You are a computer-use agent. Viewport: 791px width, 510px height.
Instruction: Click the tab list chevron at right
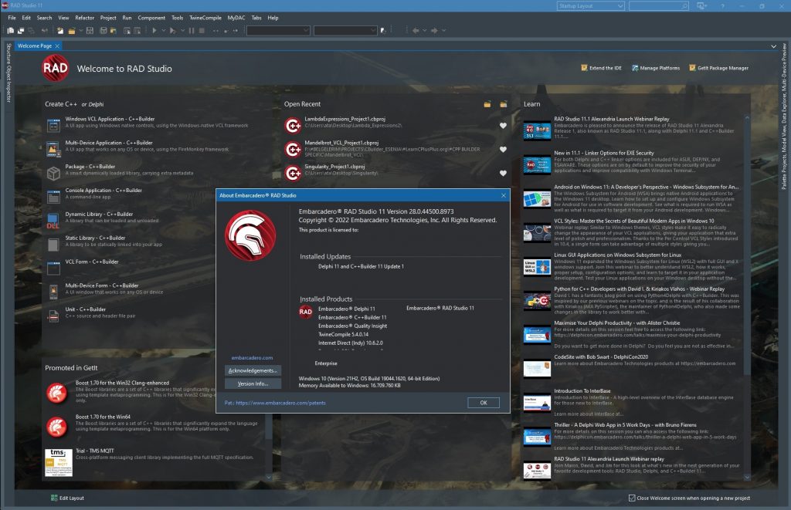point(774,46)
